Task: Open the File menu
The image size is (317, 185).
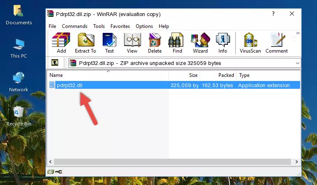Action: pos(52,26)
